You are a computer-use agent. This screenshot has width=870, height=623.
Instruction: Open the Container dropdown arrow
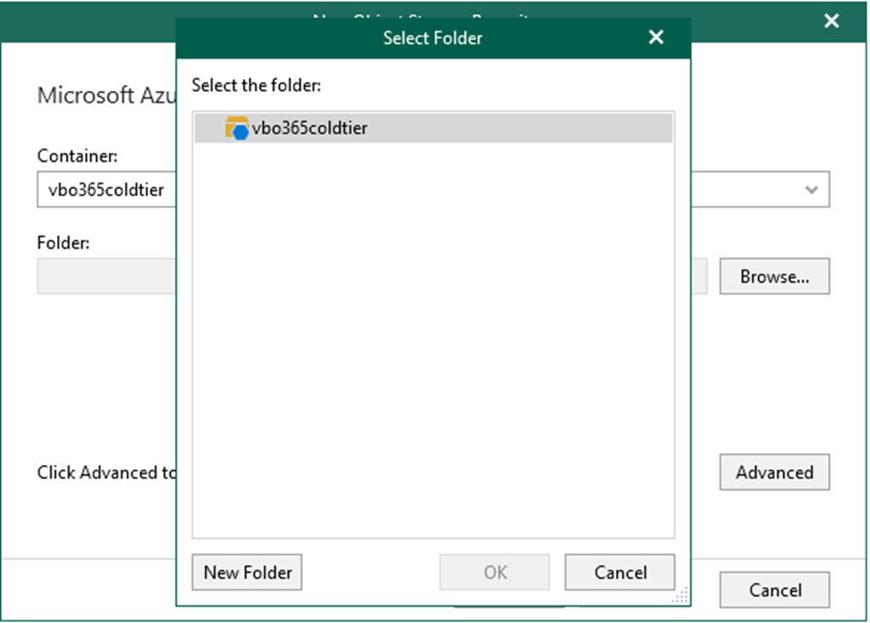(811, 190)
